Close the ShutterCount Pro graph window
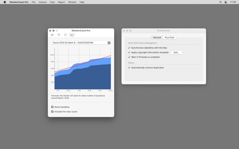This screenshot has width=239, height=149. pos(50,31)
